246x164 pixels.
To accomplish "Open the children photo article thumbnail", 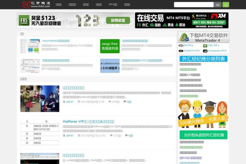I will point(40,98).
